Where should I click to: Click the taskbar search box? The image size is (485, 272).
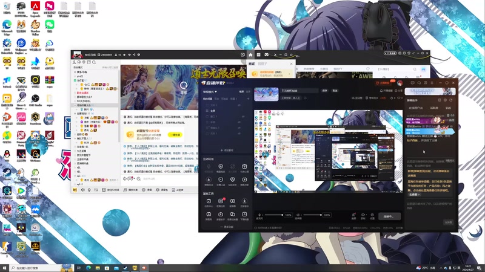tap(42, 268)
